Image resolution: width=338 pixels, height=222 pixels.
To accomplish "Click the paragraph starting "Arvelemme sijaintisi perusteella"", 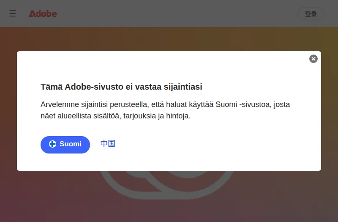I will pos(165,110).
